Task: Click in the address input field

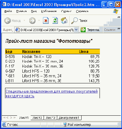Action: [47, 30]
